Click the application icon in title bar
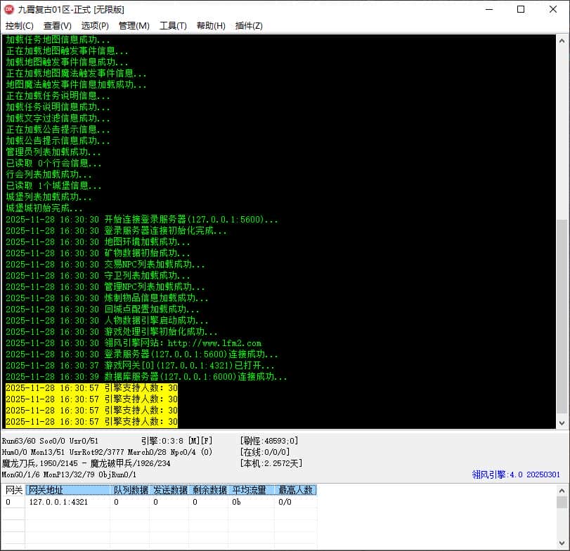The width and height of the screenshot is (570, 551). 9,9
